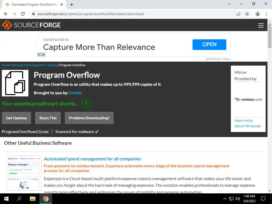Open the hamburger menu

[x=261, y=25]
